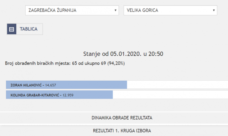Click the white unfilled part of Grabar-Kitarović's bar

(x=170, y=95)
